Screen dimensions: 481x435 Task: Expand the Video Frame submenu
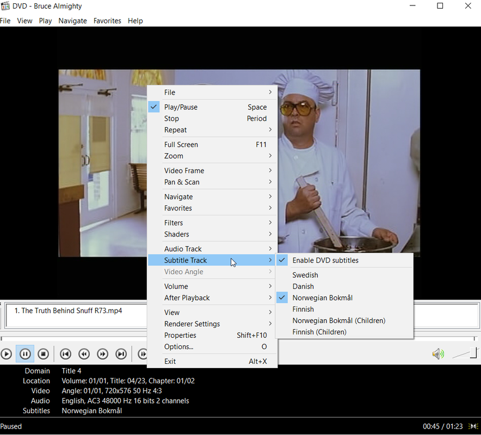pos(212,171)
